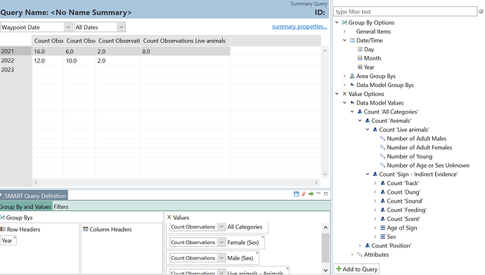
Task: Select the 8.0 Live animals cell
Action: tap(185, 51)
